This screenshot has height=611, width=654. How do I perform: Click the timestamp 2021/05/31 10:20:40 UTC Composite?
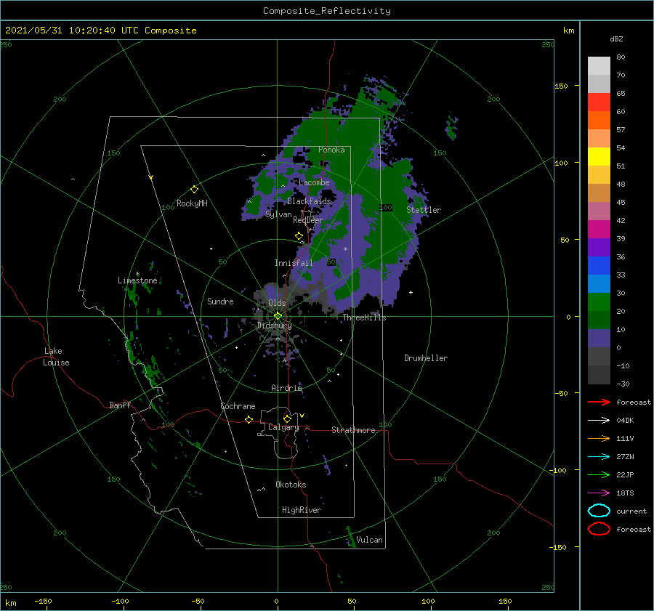[100, 31]
